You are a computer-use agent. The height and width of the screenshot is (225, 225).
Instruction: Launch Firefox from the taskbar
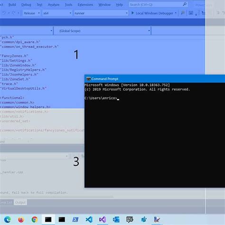click(21, 219)
